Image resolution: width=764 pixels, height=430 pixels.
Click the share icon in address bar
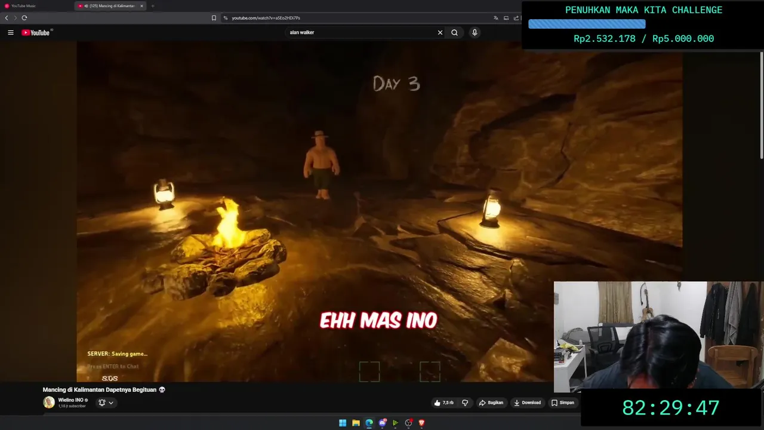coord(516,18)
